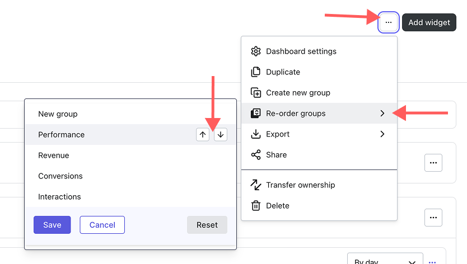The height and width of the screenshot is (264, 467).
Task: Click the Share nodes icon
Action: [x=255, y=155]
